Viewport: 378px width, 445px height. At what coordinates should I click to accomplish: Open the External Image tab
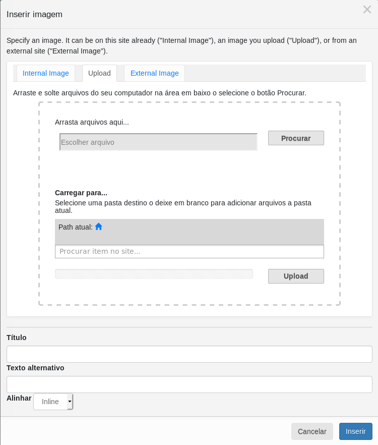[154, 73]
